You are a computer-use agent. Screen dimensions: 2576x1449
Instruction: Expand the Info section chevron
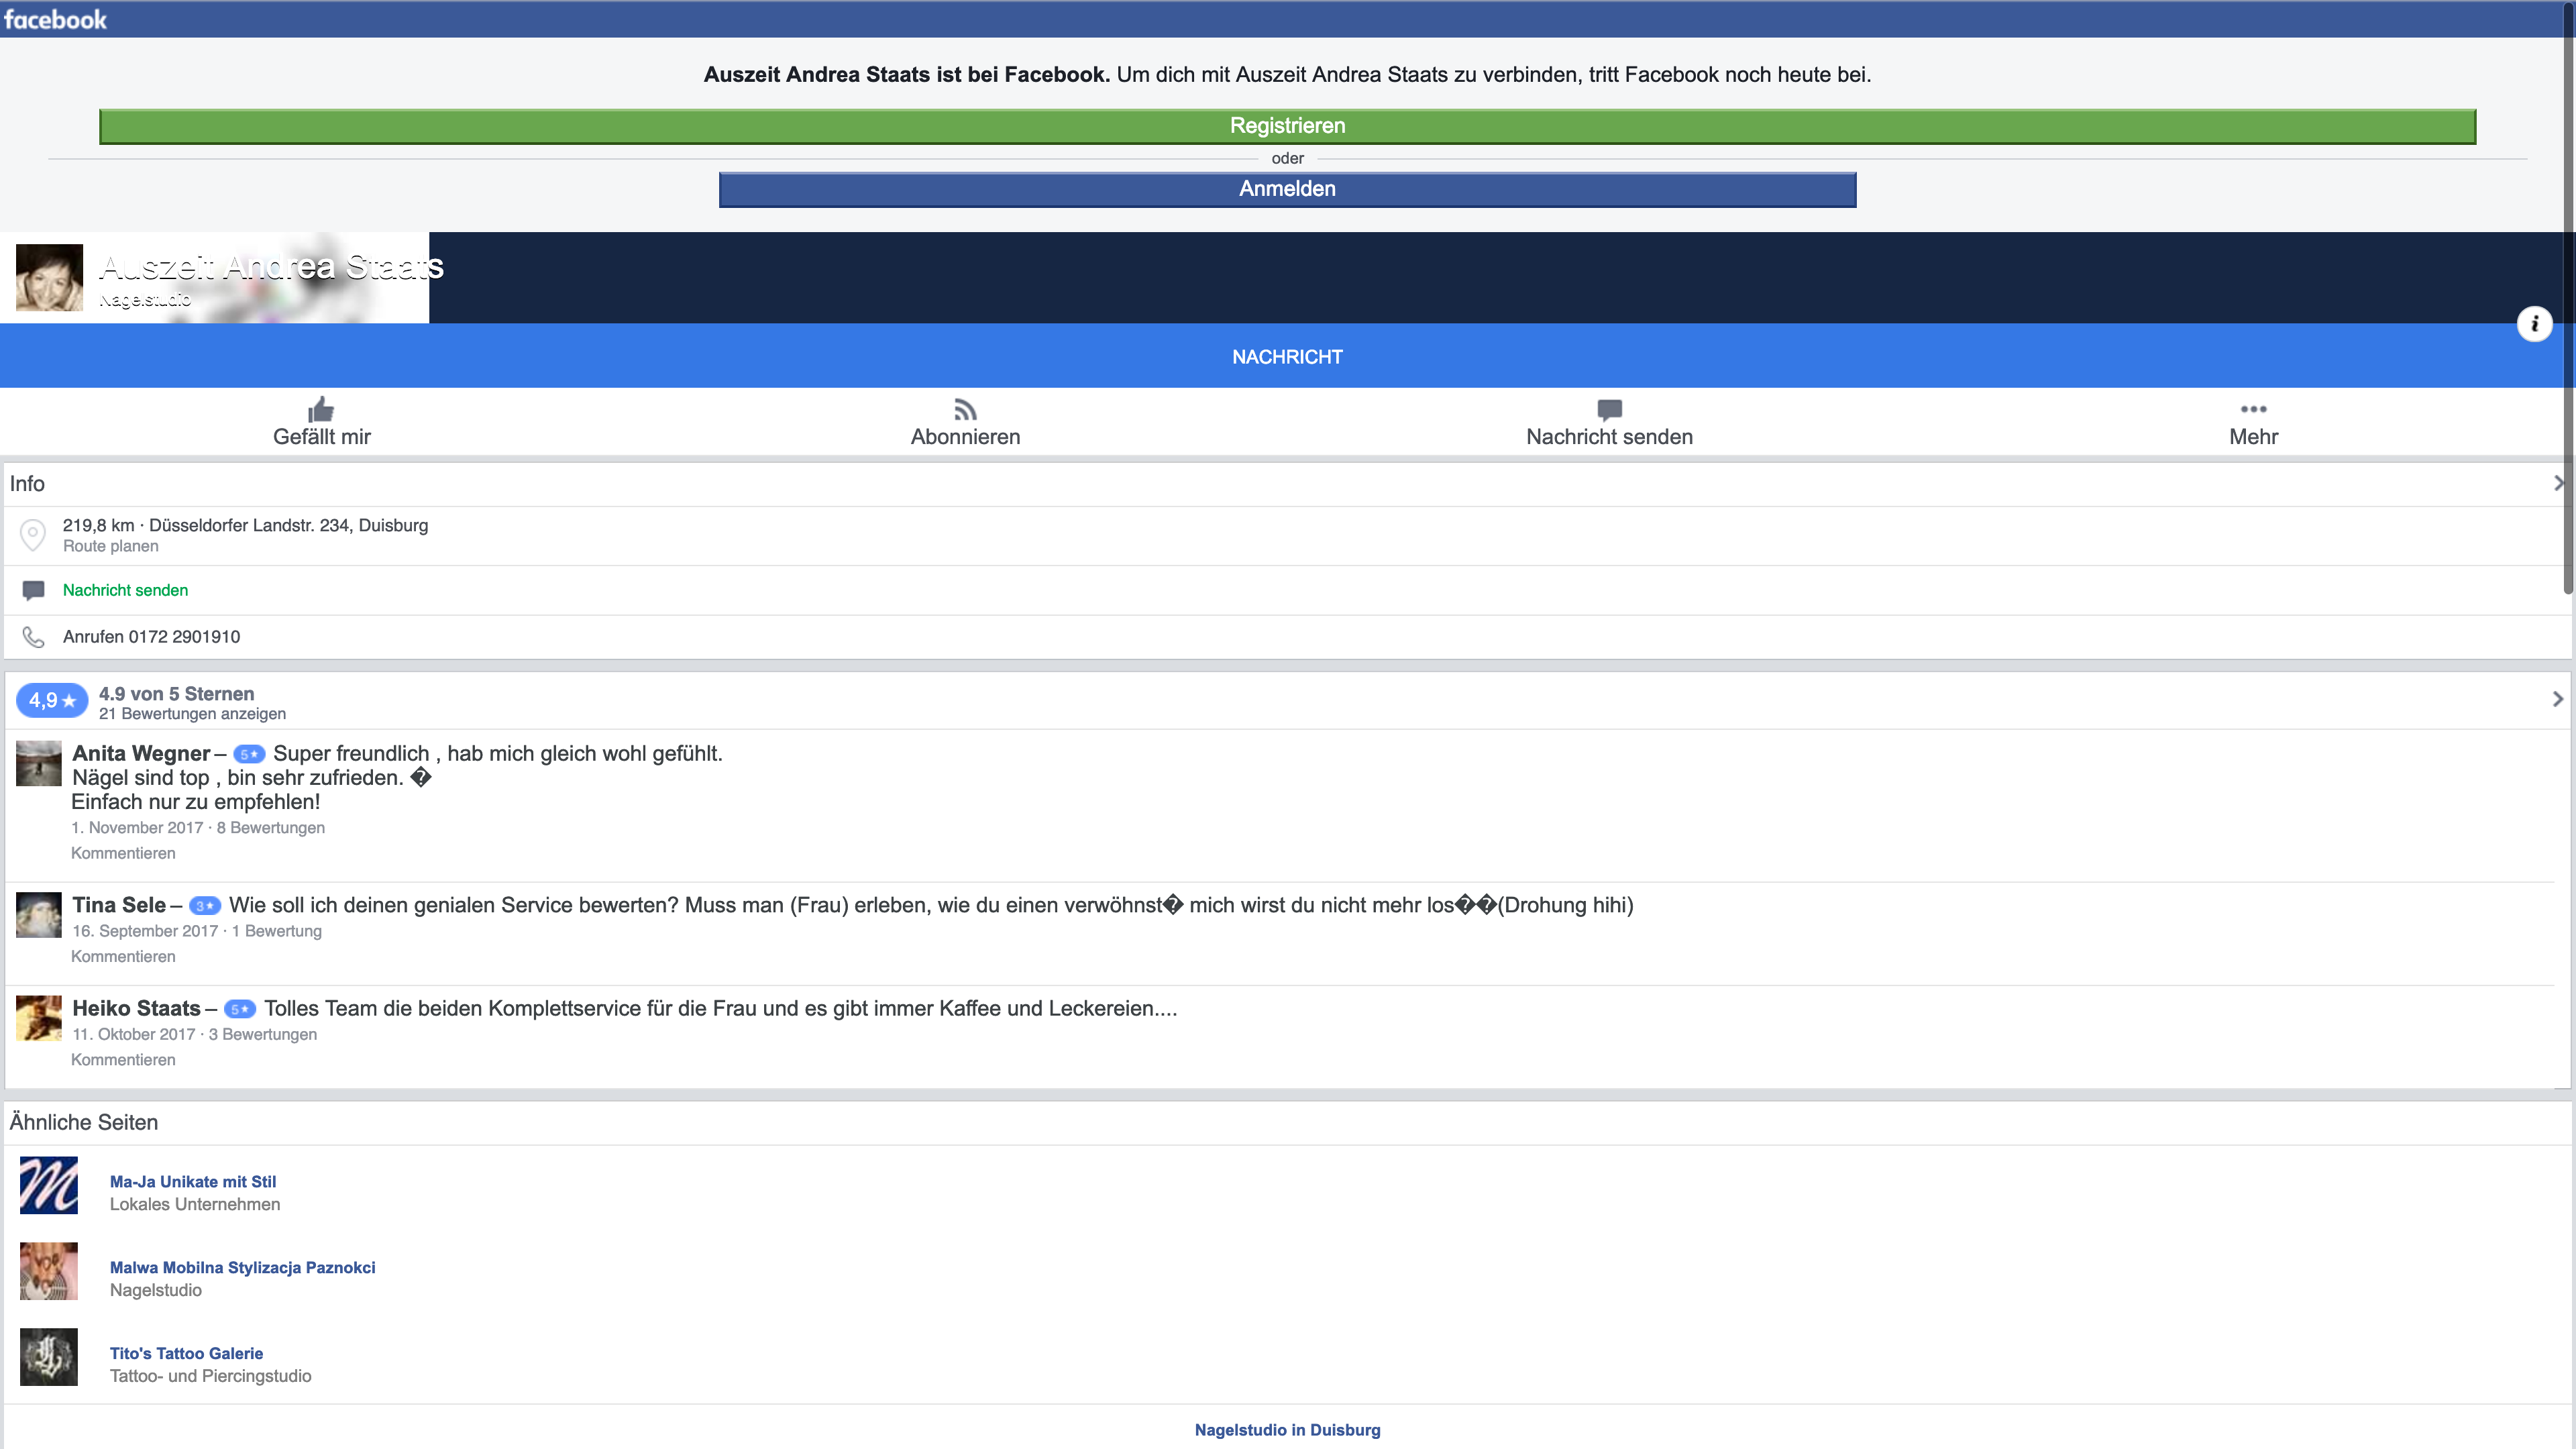2557,484
